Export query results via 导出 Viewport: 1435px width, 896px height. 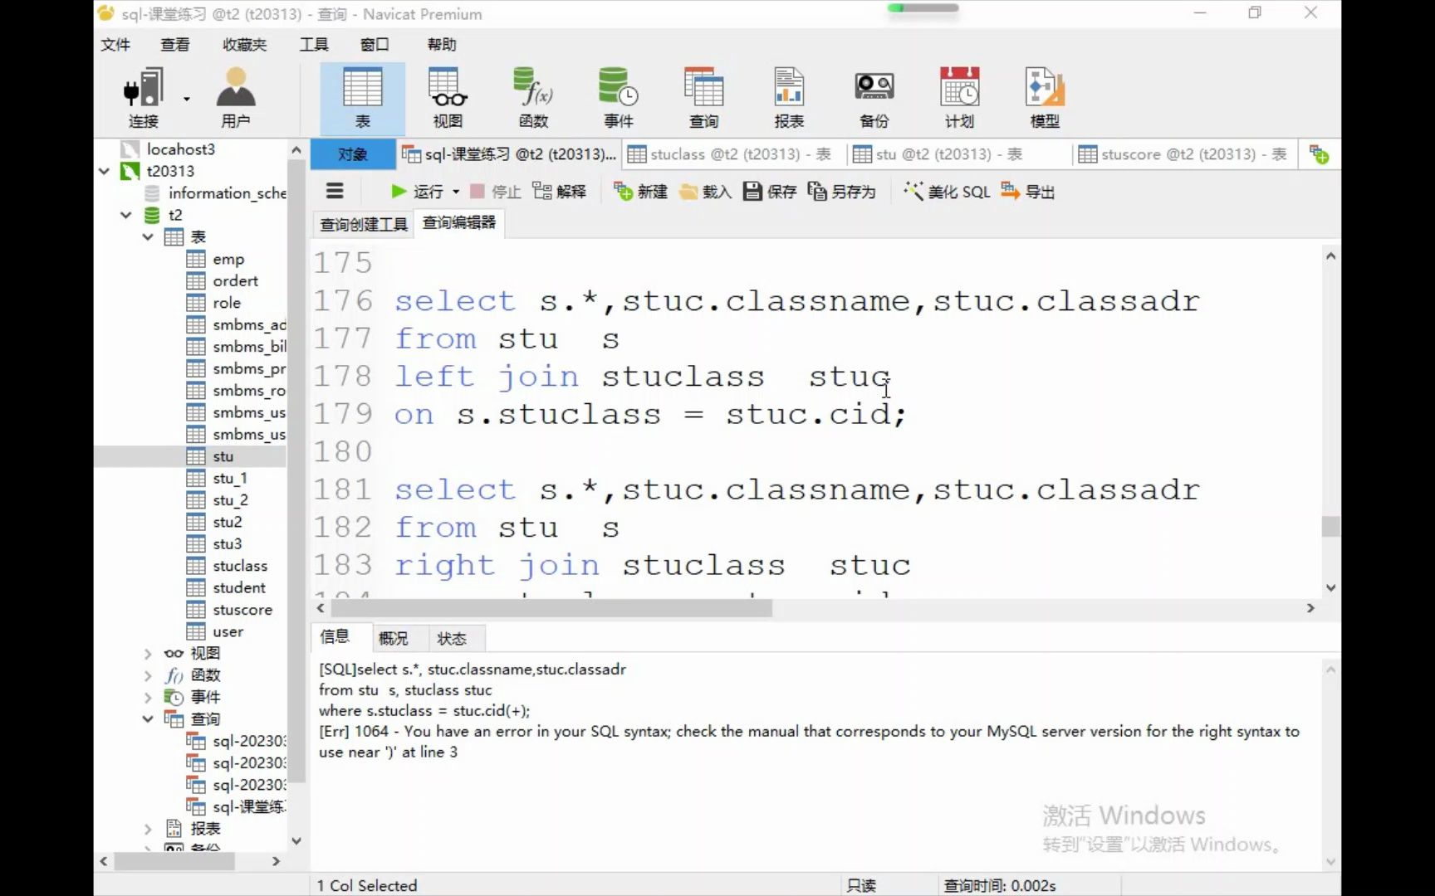1027,191
